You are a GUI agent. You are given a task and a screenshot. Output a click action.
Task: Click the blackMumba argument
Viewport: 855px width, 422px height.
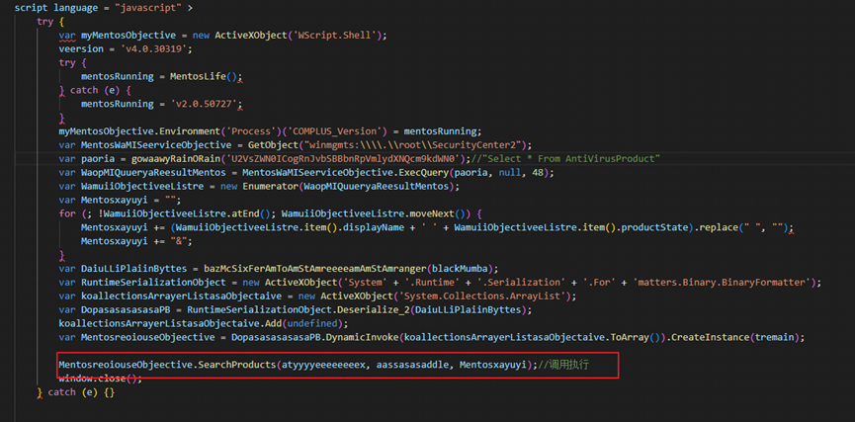[461, 268]
